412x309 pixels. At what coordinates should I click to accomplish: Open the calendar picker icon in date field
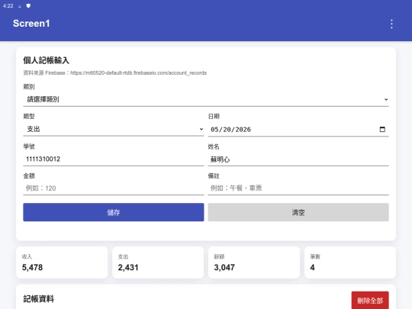point(382,129)
